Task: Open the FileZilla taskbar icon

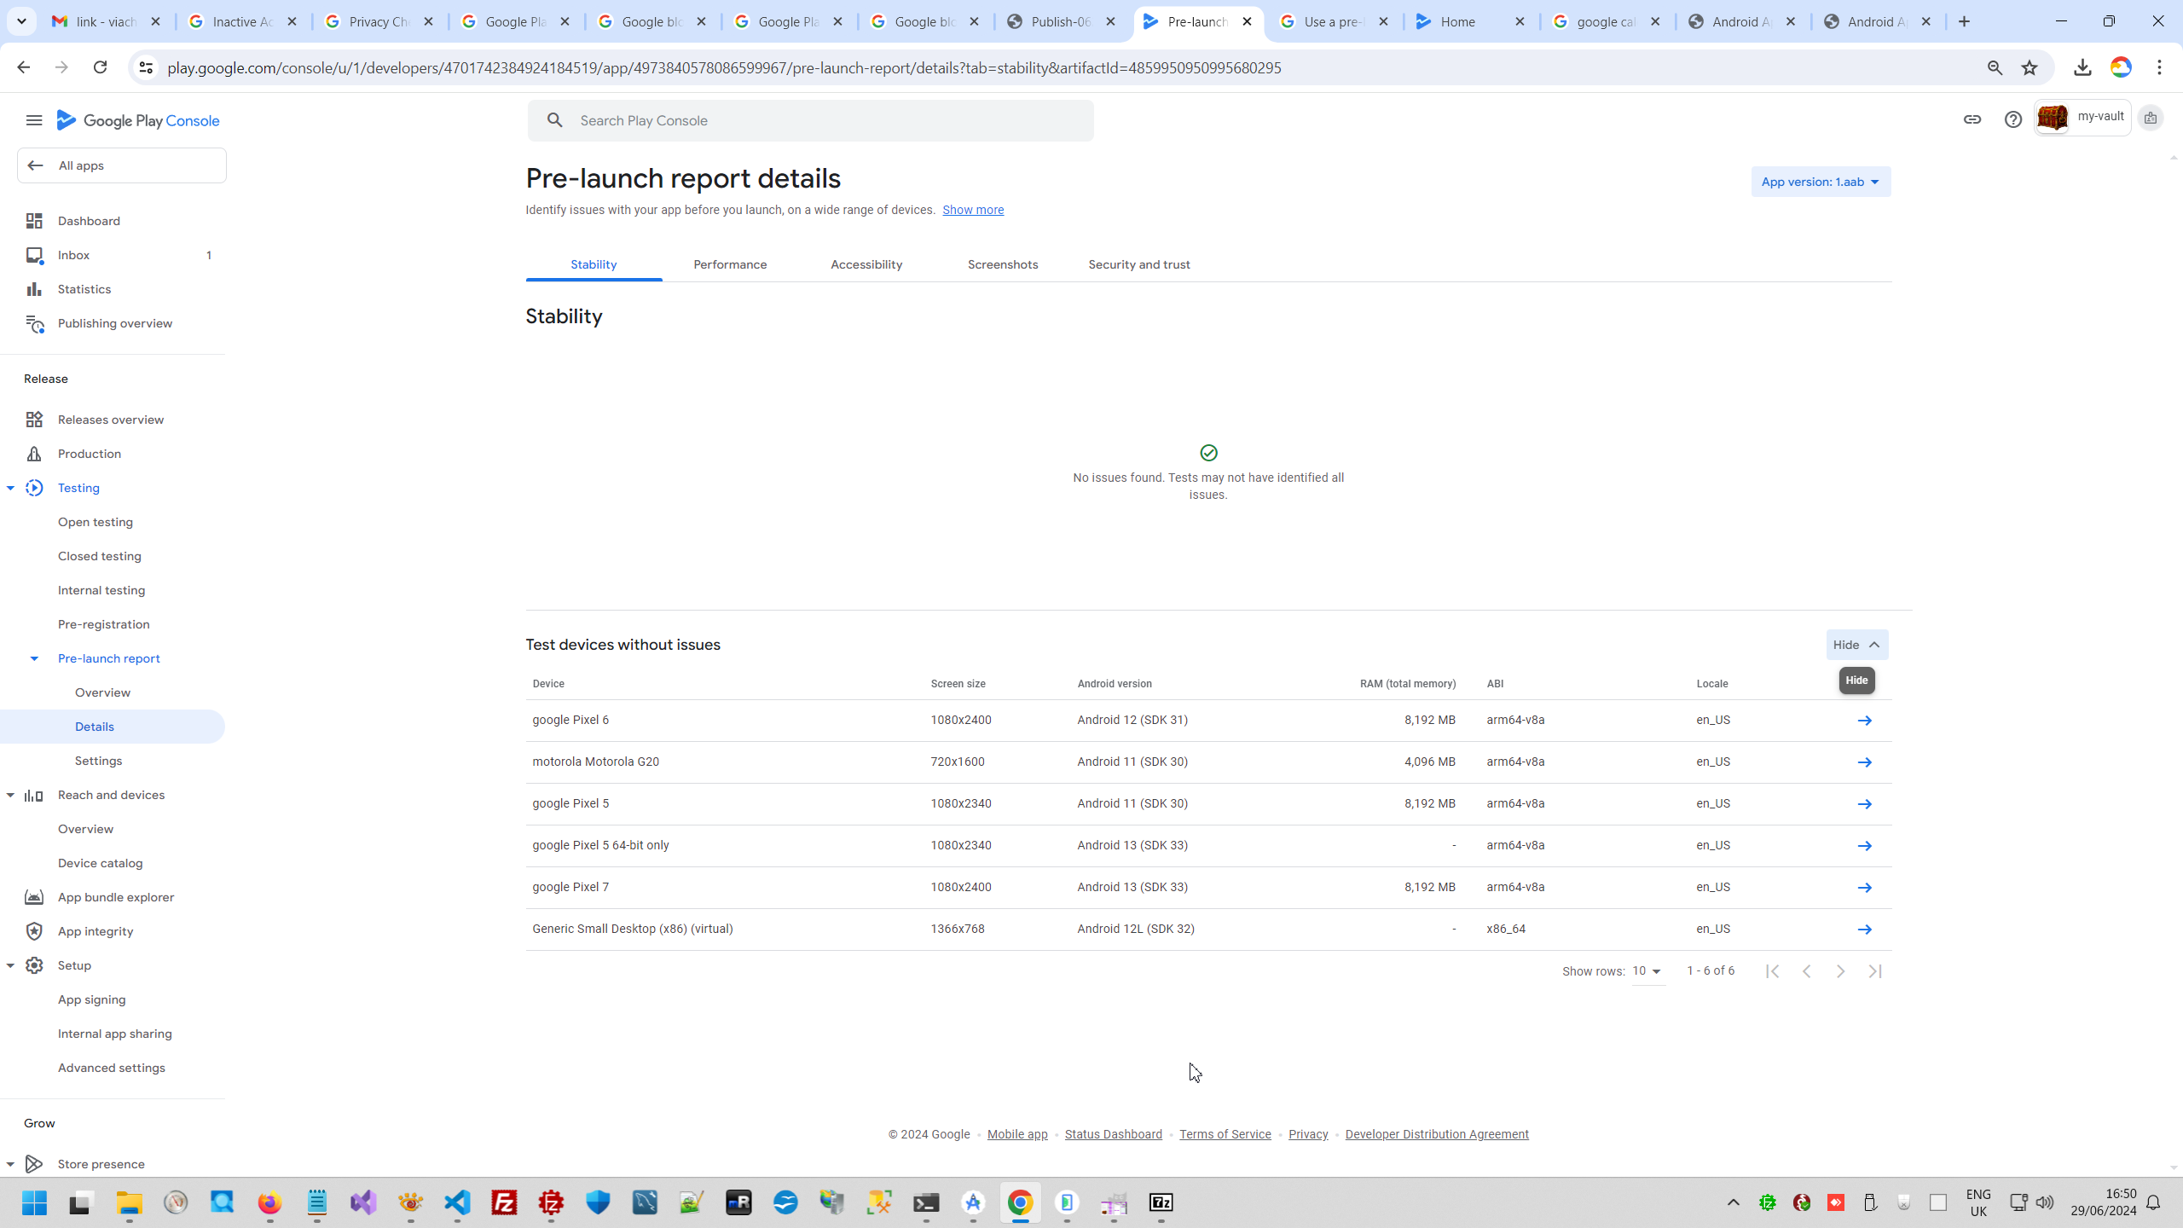Action: coord(505,1202)
